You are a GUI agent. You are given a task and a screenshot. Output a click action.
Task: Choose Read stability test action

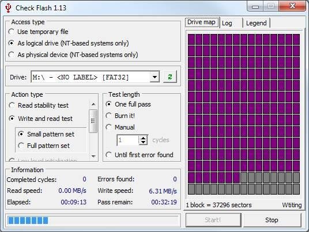pyautogui.click(x=39, y=105)
